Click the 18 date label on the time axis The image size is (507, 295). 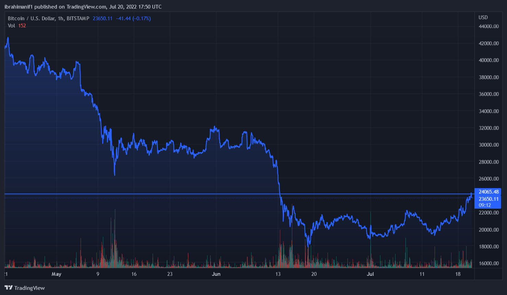(458, 274)
